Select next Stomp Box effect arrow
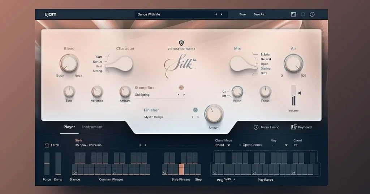This screenshot has width=370, height=194. click(x=184, y=94)
